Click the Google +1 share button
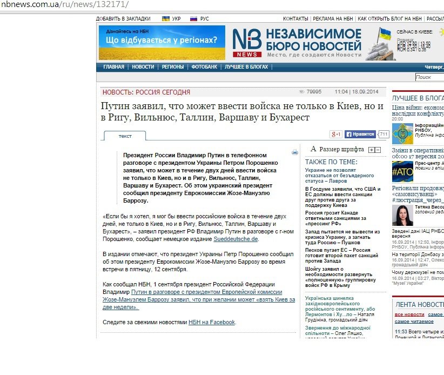Screen dimensions: 444x375 [335, 134]
